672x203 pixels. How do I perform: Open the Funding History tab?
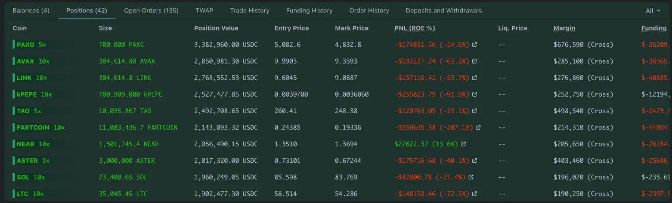point(309,10)
